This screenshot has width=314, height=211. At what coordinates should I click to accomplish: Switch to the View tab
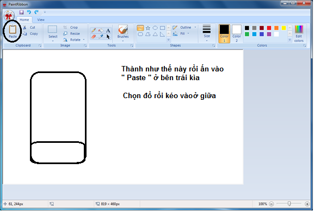(41, 20)
